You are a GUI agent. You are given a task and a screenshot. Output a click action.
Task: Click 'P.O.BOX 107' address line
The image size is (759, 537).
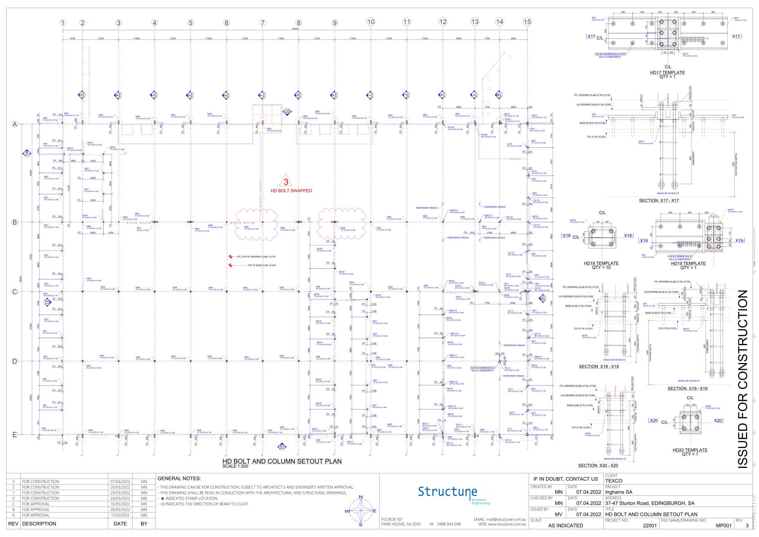(392, 520)
